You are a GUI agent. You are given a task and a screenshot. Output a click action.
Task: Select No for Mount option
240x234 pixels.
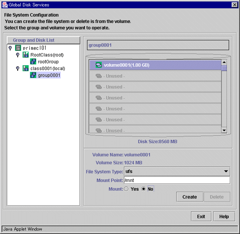click(144, 189)
